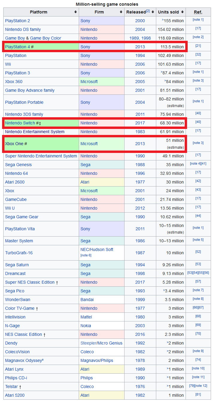This screenshot has height=403, width=217.
Task: Open the GameCube link
Action: pos(16,199)
